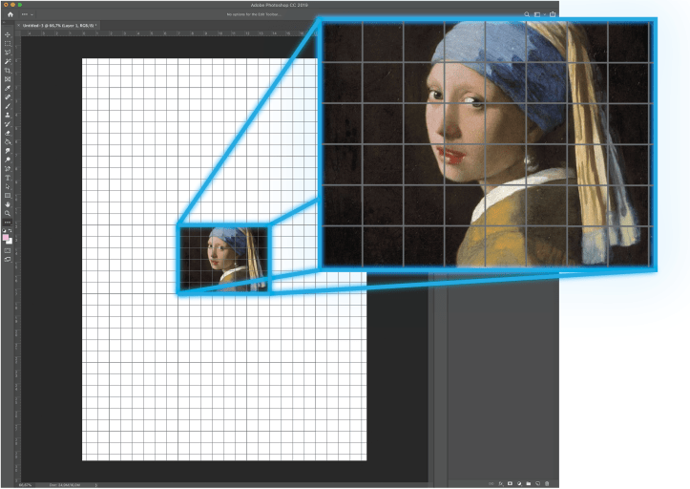Select the Eraser tool
Image resolution: width=690 pixels, height=489 pixels.
[9, 133]
